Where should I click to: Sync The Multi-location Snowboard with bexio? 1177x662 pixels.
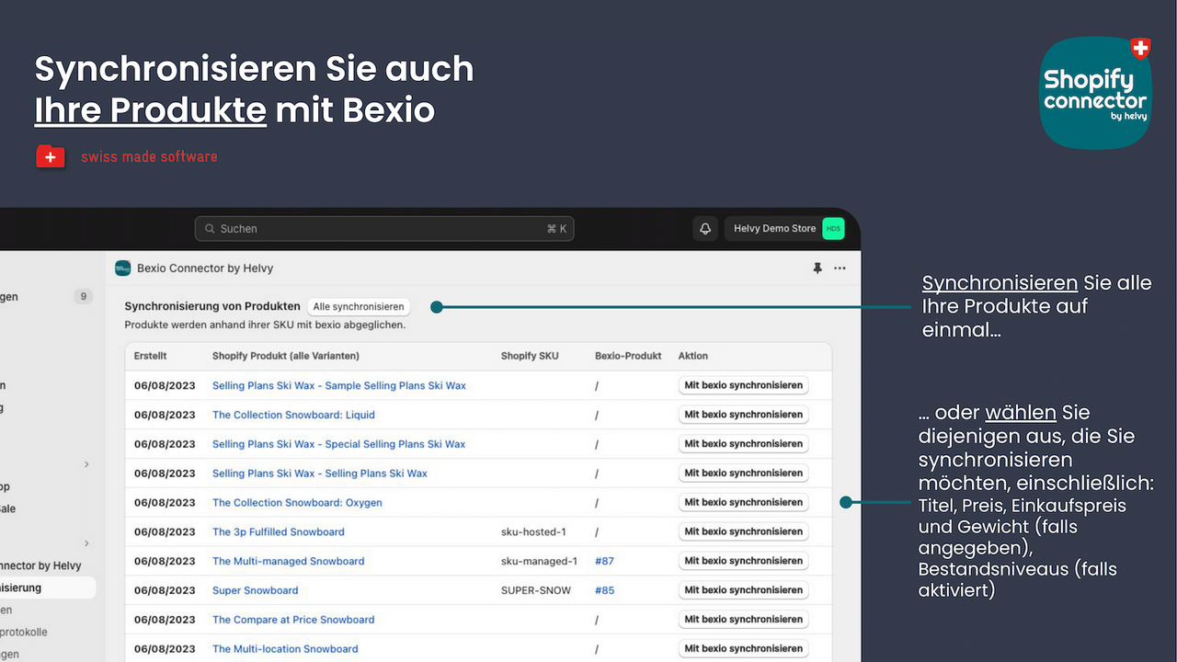pyautogui.click(x=743, y=649)
